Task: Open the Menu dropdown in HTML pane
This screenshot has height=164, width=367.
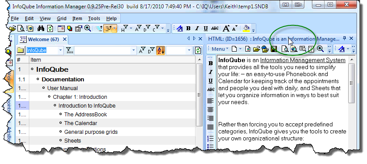Action: pos(220,49)
